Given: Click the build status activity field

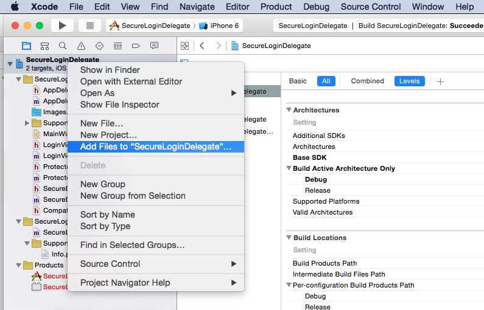Looking at the screenshot, I should click(x=379, y=26).
